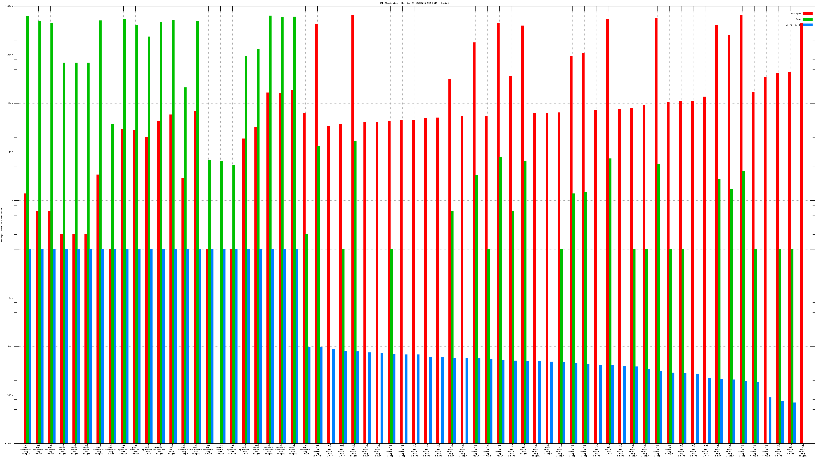819x460 pixels.
Task: Click the 0.01 y-axis tick label
Action: (10, 346)
